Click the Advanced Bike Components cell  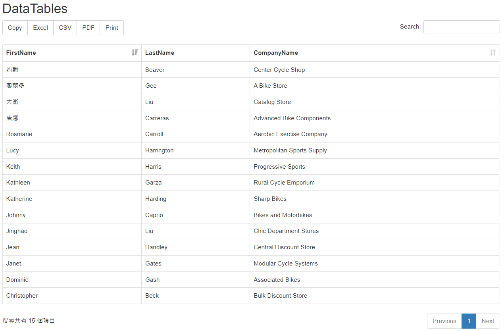292,118
